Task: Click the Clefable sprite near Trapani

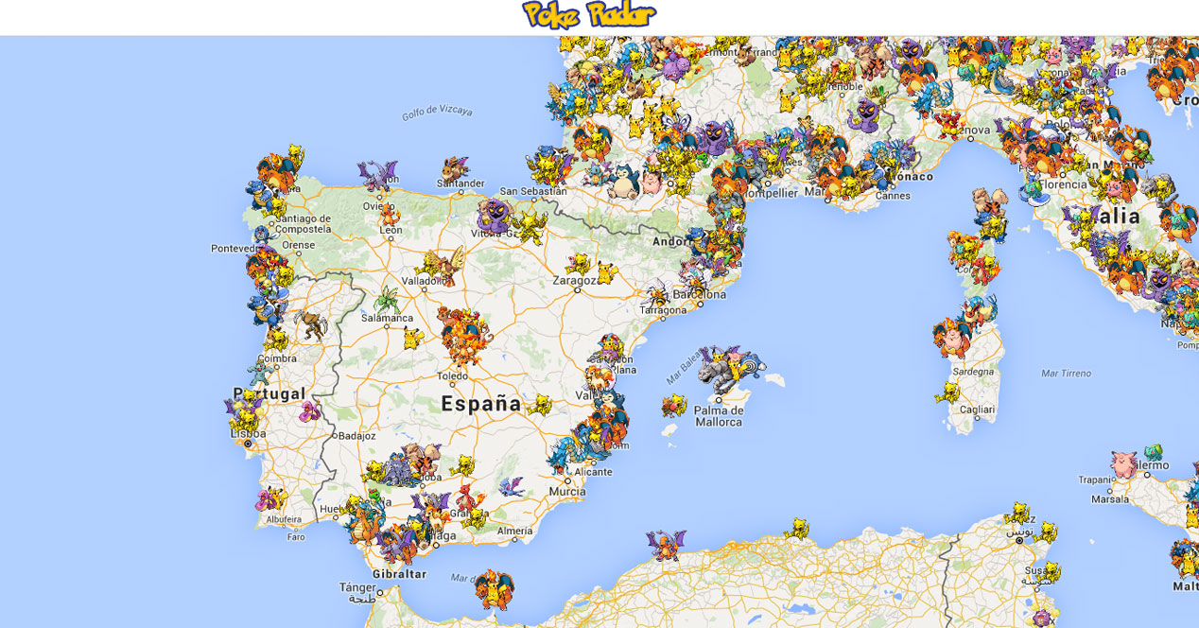Action: click(x=1122, y=462)
